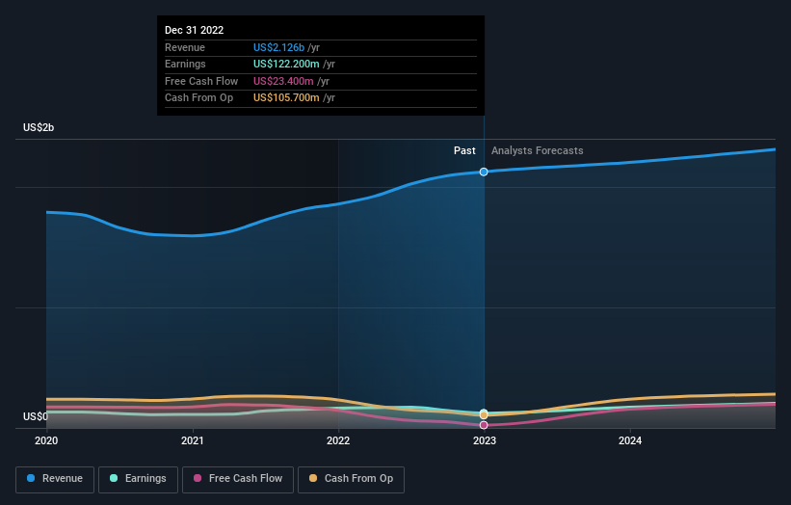Viewport: 791px width, 505px height.
Task: Toggle the Free Cash Flow legend button
Action: coord(238,479)
